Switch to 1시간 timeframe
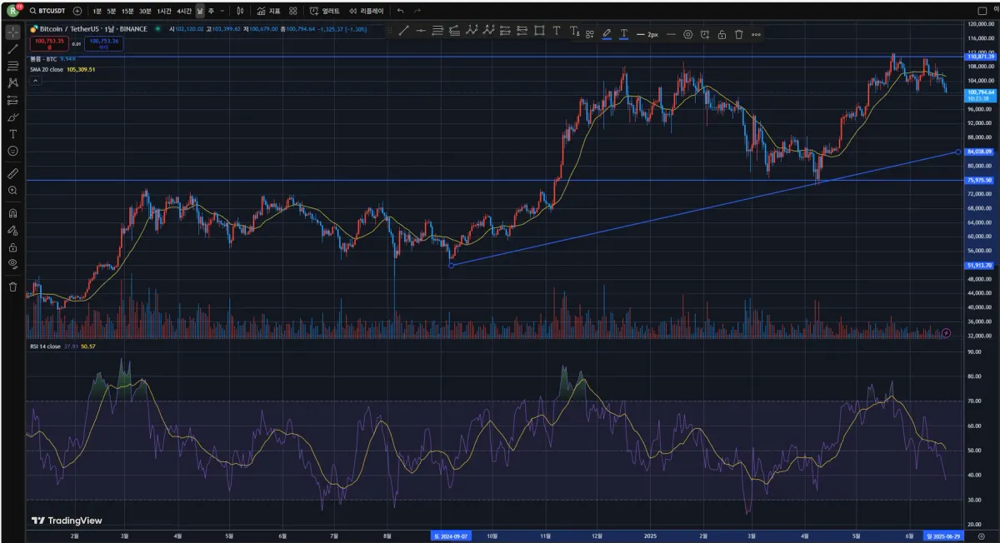Viewport: 1000px width, 543px height. tap(164, 11)
